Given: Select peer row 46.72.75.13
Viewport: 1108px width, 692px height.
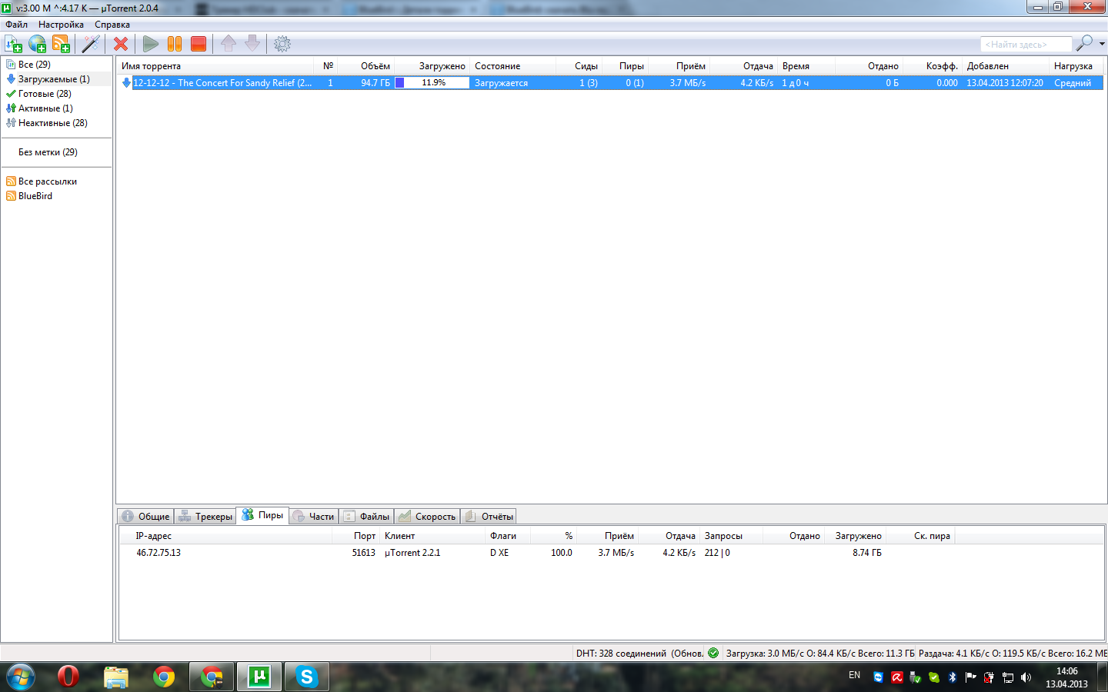Looking at the screenshot, I should point(612,553).
